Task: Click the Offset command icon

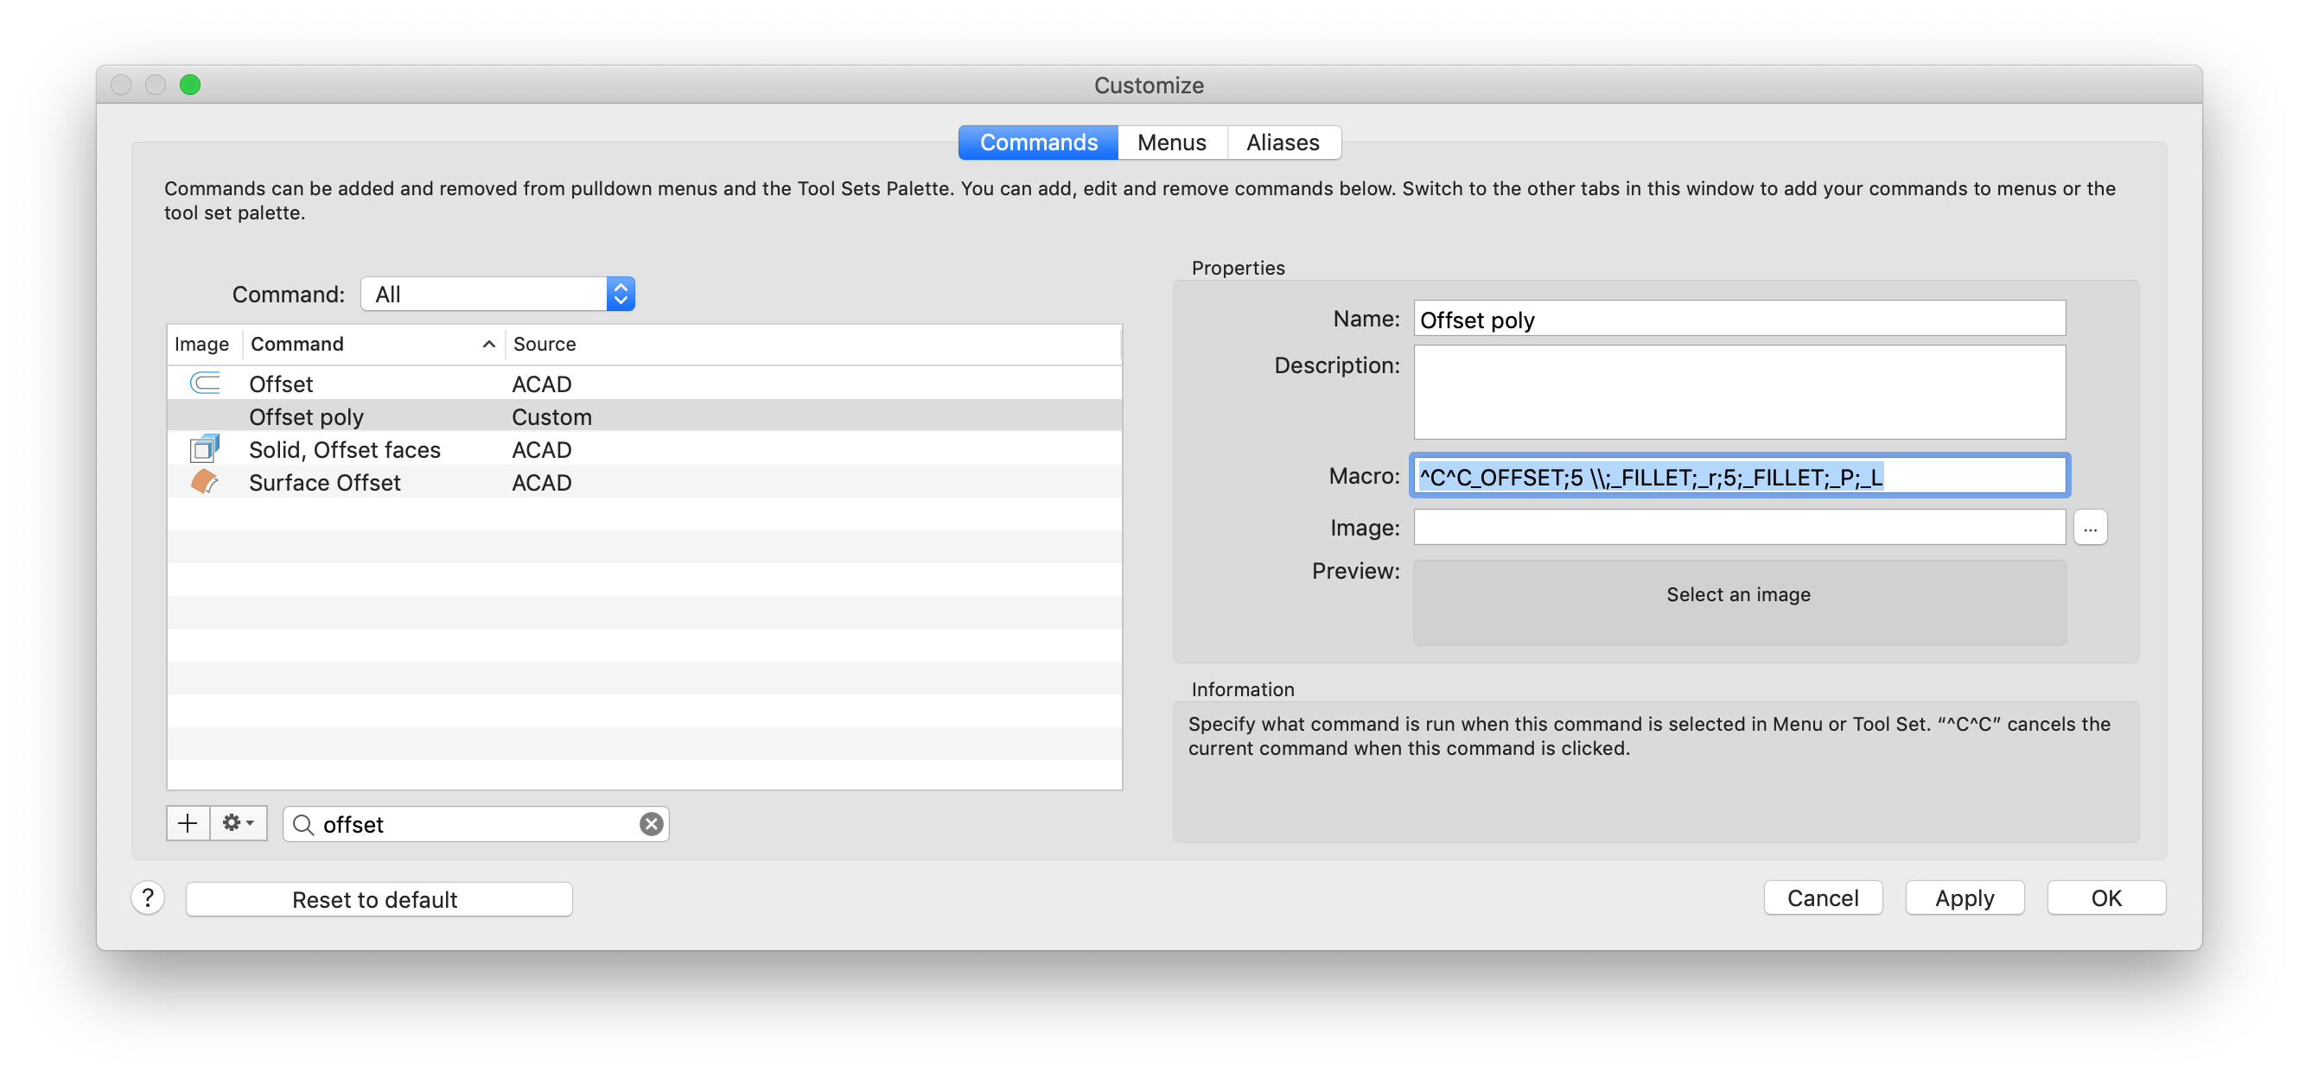Action: coord(204,384)
